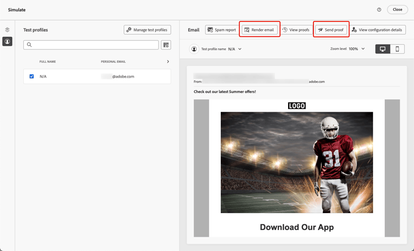Viewport: 414px width, 251px height.
Task: Click the profile avatar icon near Test profile name
Action: point(194,49)
